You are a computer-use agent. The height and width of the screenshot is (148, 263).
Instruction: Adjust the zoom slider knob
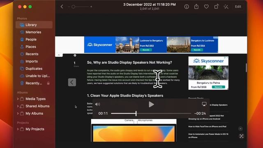coord(73,7)
